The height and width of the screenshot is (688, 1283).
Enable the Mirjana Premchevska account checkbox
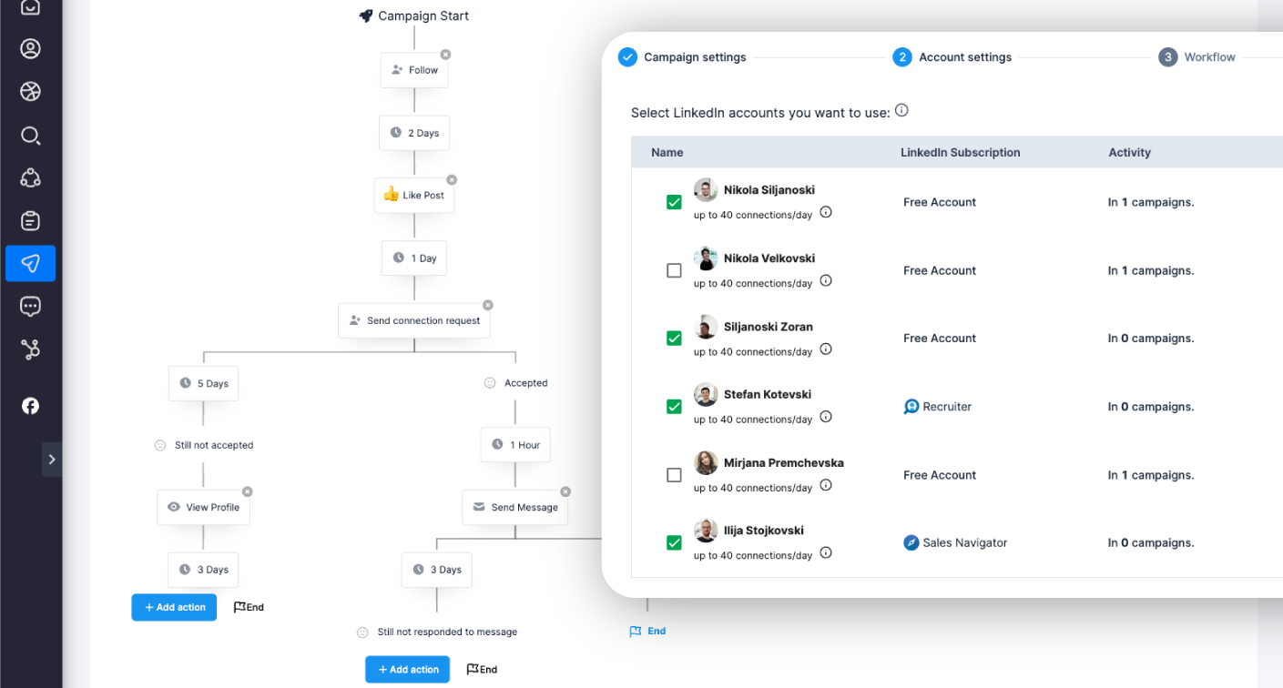[x=674, y=475]
